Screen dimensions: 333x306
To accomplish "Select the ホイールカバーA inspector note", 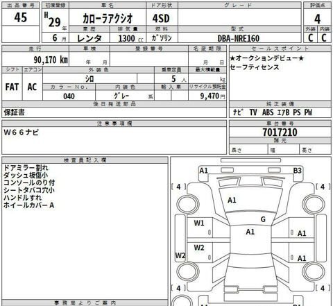I will click(x=29, y=205).
